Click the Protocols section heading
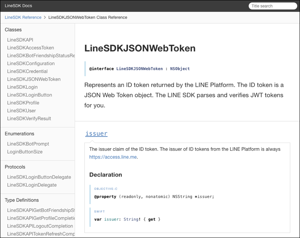 15,167
